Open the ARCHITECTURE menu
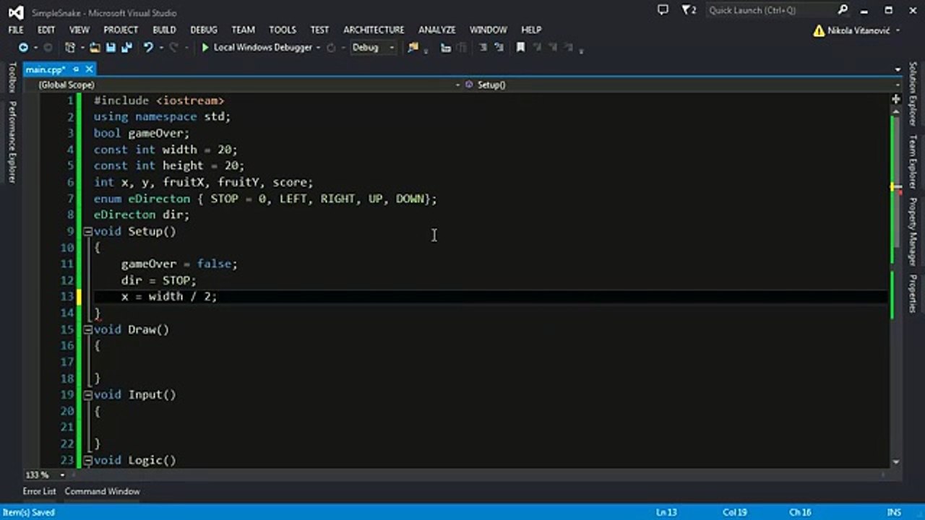Screen dimensions: 925x520 374,30
